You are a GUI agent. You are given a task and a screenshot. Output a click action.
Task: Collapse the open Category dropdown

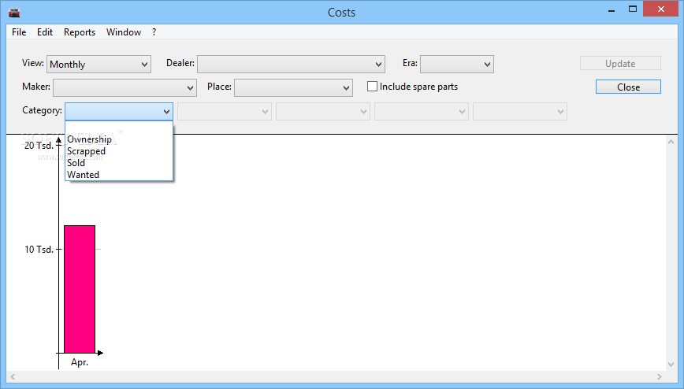pyautogui.click(x=119, y=111)
